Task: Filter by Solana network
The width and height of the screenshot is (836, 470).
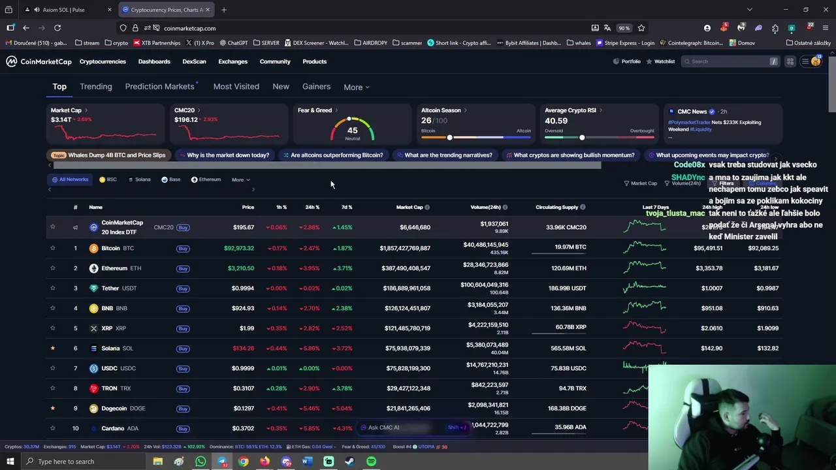Action: [x=139, y=180]
